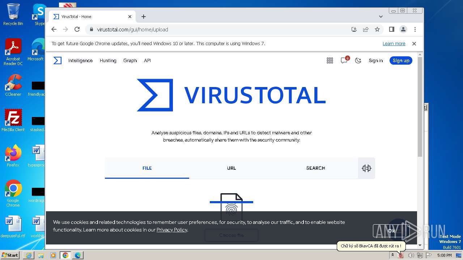
Task: Open a new Chrome tab
Action: coord(144,17)
